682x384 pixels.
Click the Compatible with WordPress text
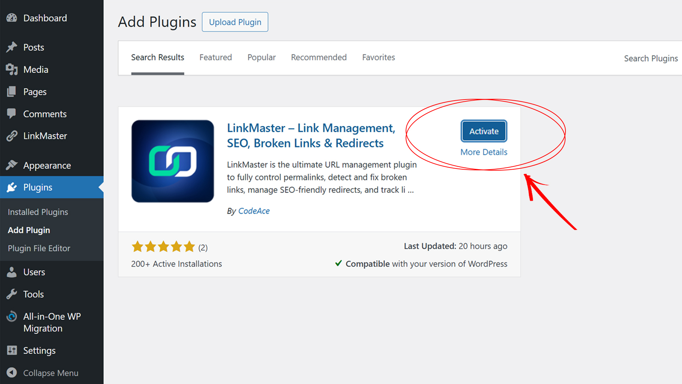(x=426, y=264)
